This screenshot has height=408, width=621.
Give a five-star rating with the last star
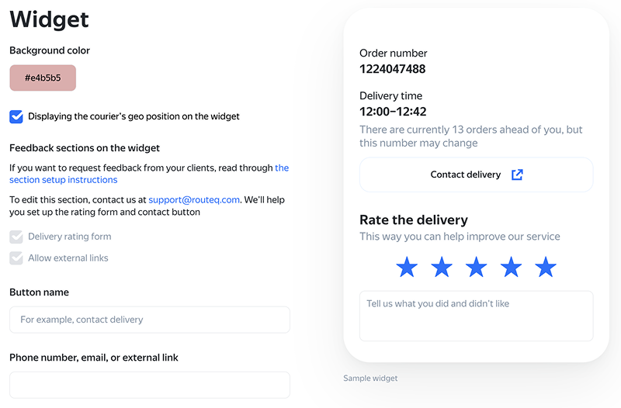point(546,268)
